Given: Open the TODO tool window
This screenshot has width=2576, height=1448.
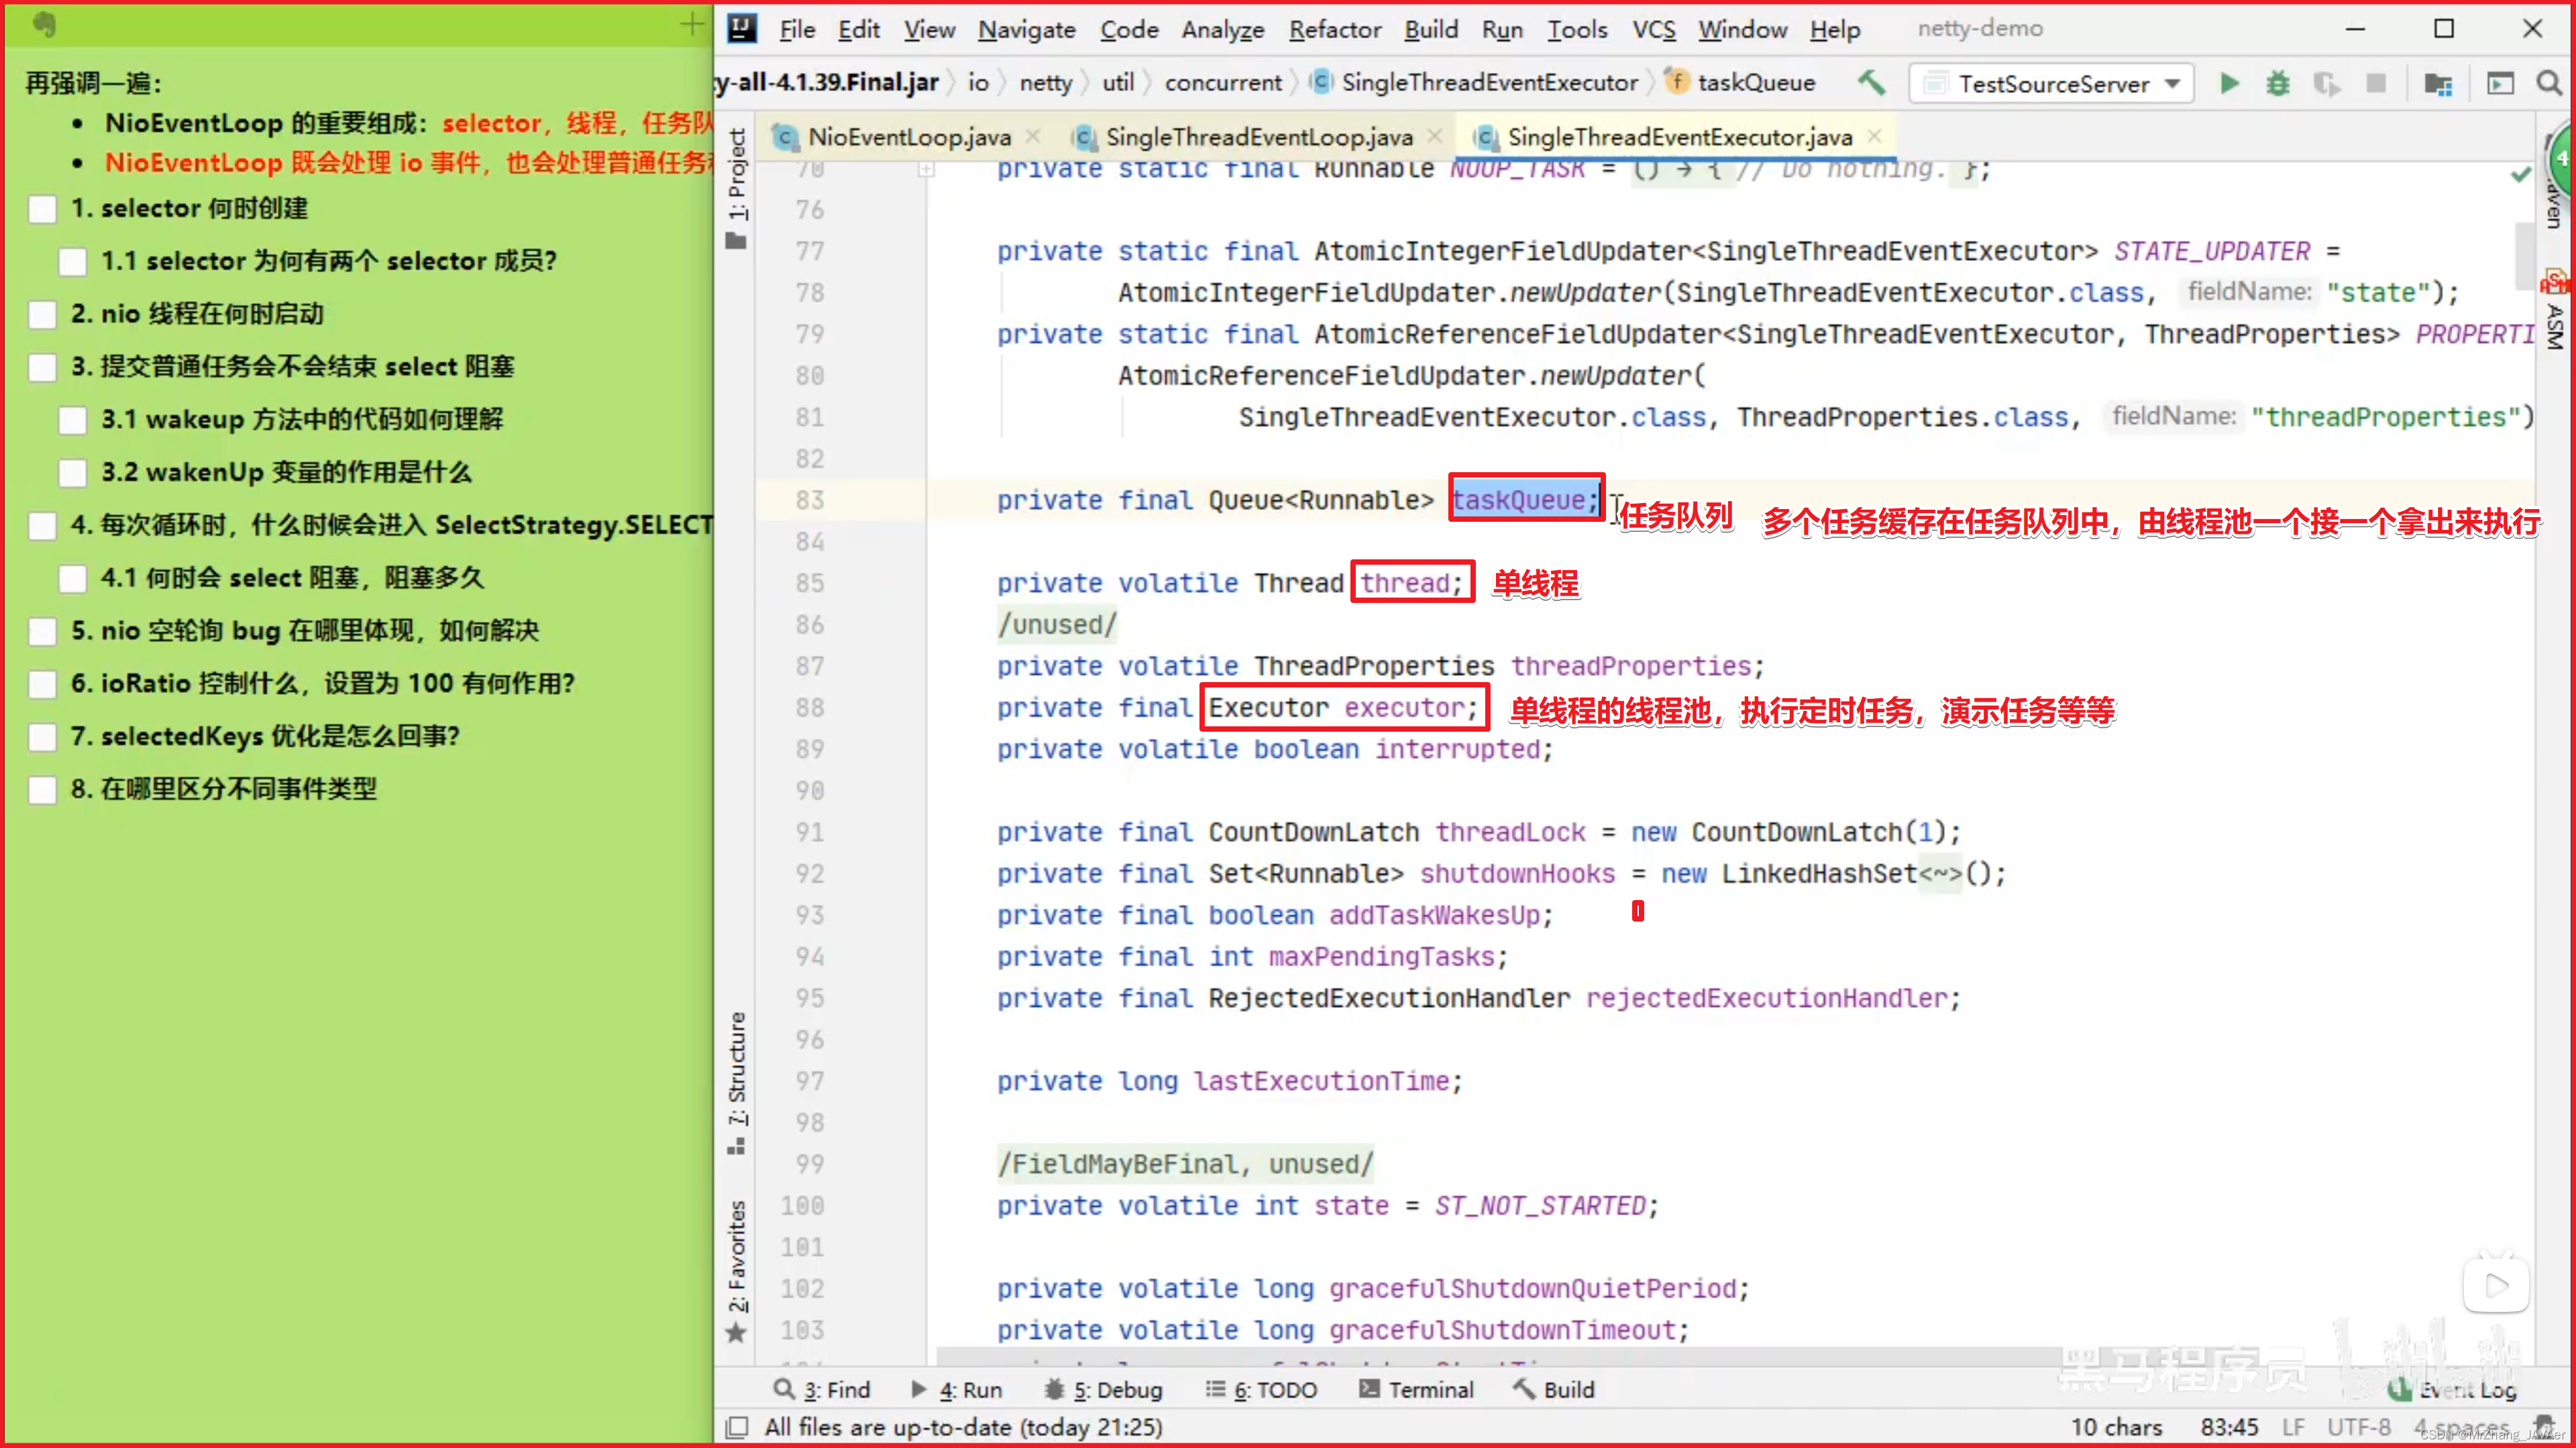Looking at the screenshot, I should pos(1261,1390).
